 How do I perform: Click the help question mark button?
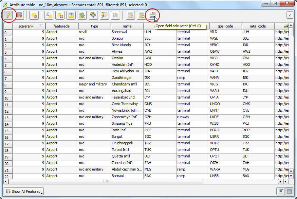click(x=289, y=15)
